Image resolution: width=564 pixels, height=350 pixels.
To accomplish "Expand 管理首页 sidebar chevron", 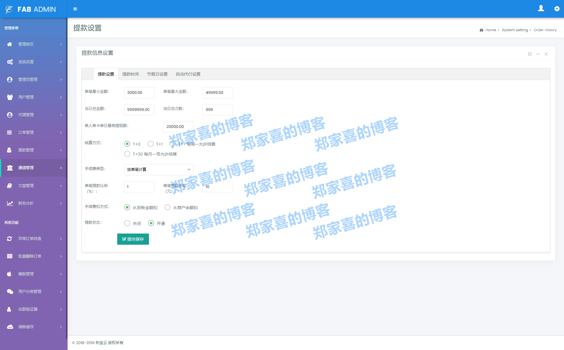I will 61,44.
